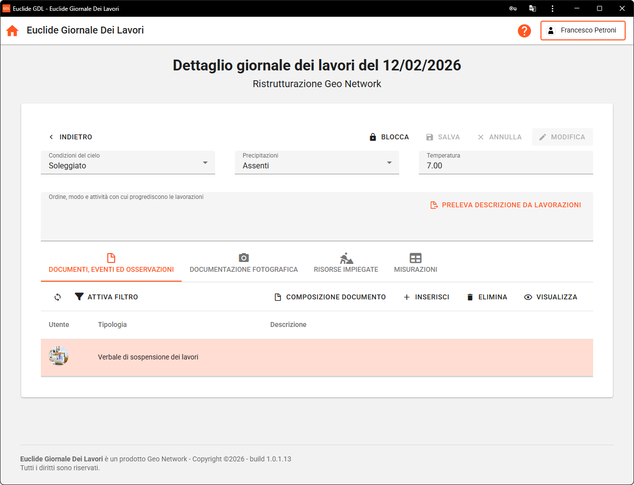Open the three-dot menu in title bar
This screenshot has height=485, width=634.
tap(552, 8)
